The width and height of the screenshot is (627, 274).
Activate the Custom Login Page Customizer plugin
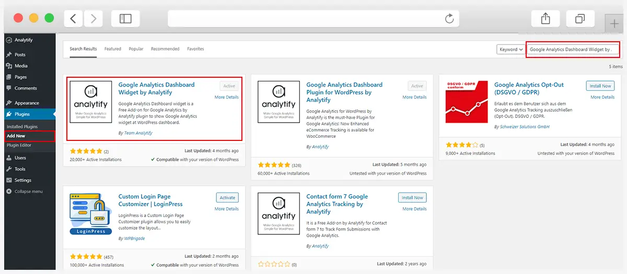[x=227, y=198]
